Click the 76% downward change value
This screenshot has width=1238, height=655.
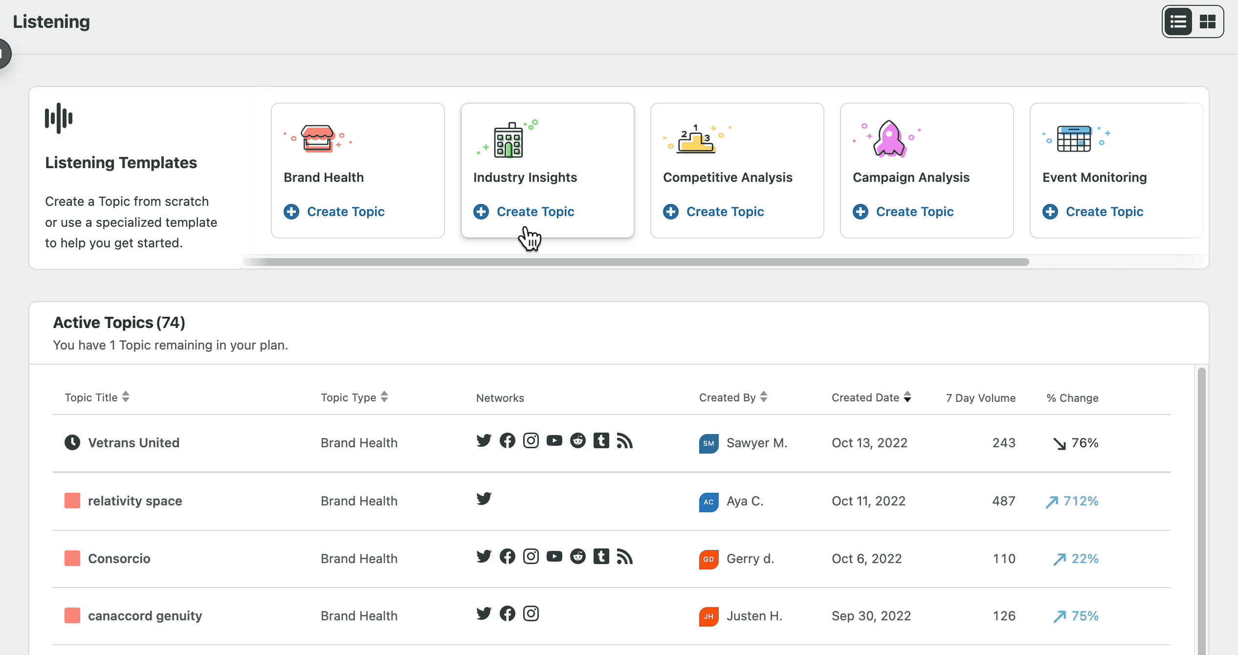click(1076, 443)
